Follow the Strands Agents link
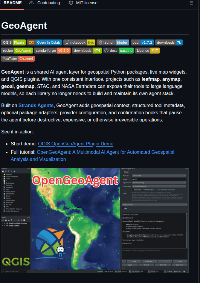The image size is (200, 283). [36, 105]
